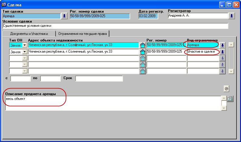241x142 pixels.
Task: Click Рег. номер cell in Участие в сделке row
Action: 166,52
